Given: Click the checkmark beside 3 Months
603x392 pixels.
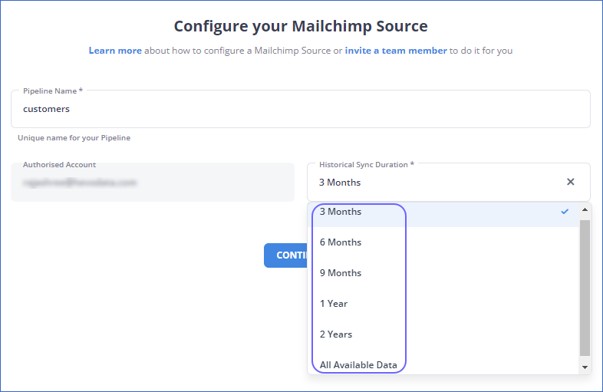Looking at the screenshot, I should click(x=565, y=212).
